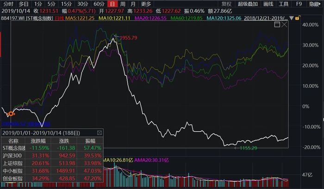Toggle the yellow lock icon

tap(297, 18)
